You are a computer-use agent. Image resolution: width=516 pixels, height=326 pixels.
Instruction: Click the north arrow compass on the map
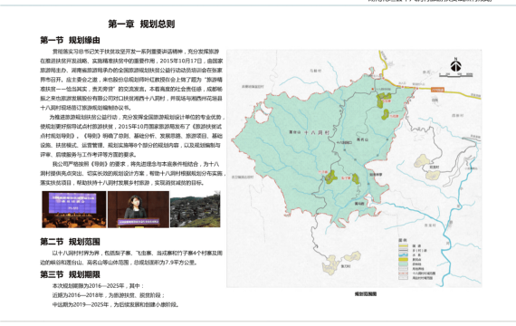pos(455,64)
